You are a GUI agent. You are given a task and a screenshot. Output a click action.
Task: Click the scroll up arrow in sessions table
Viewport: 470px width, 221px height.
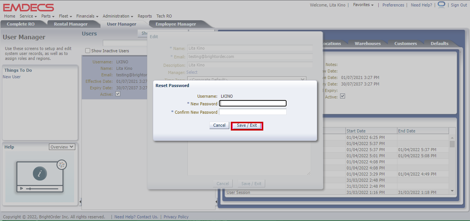452,138
